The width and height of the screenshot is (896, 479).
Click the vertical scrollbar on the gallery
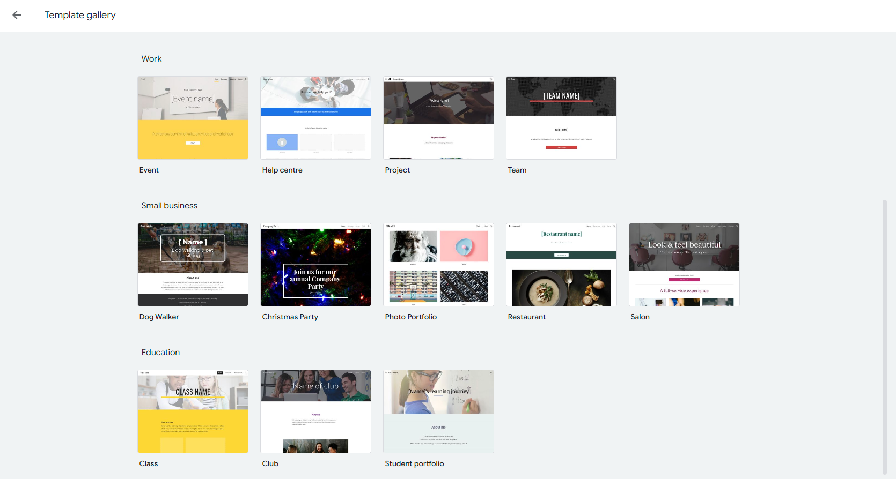click(885, 338)
